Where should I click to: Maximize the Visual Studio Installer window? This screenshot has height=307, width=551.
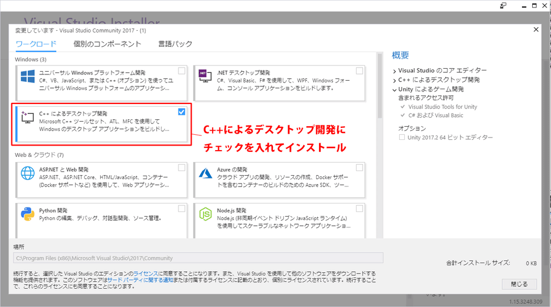pyautogui.click(x=534, y=6)
